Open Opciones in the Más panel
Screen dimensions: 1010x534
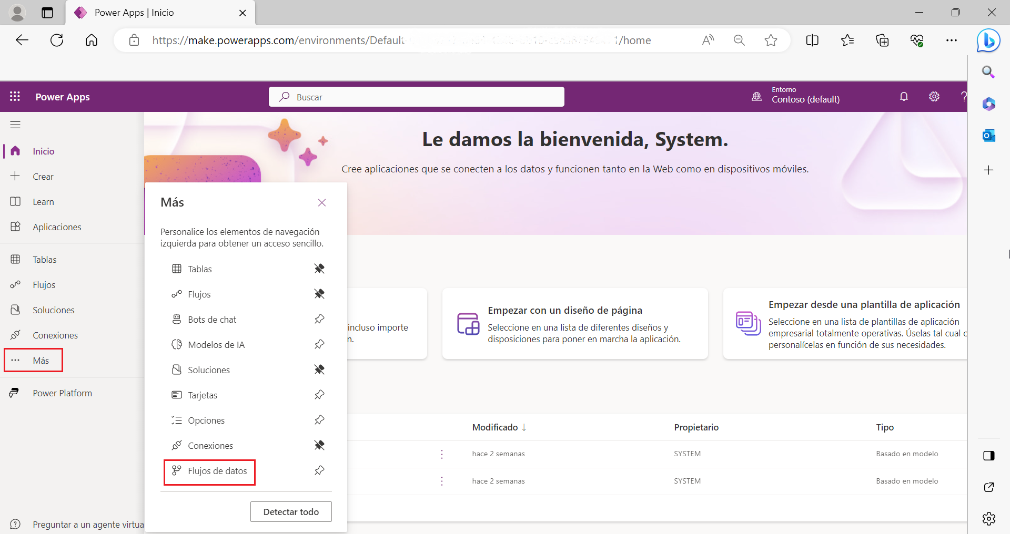point(206,420)
